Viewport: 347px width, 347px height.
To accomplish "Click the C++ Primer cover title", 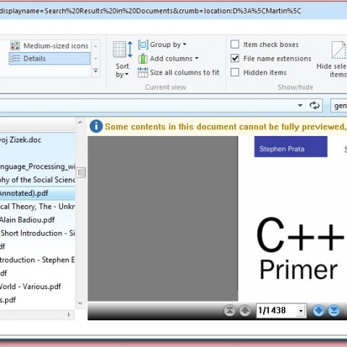I will click(x=300, y=248).
